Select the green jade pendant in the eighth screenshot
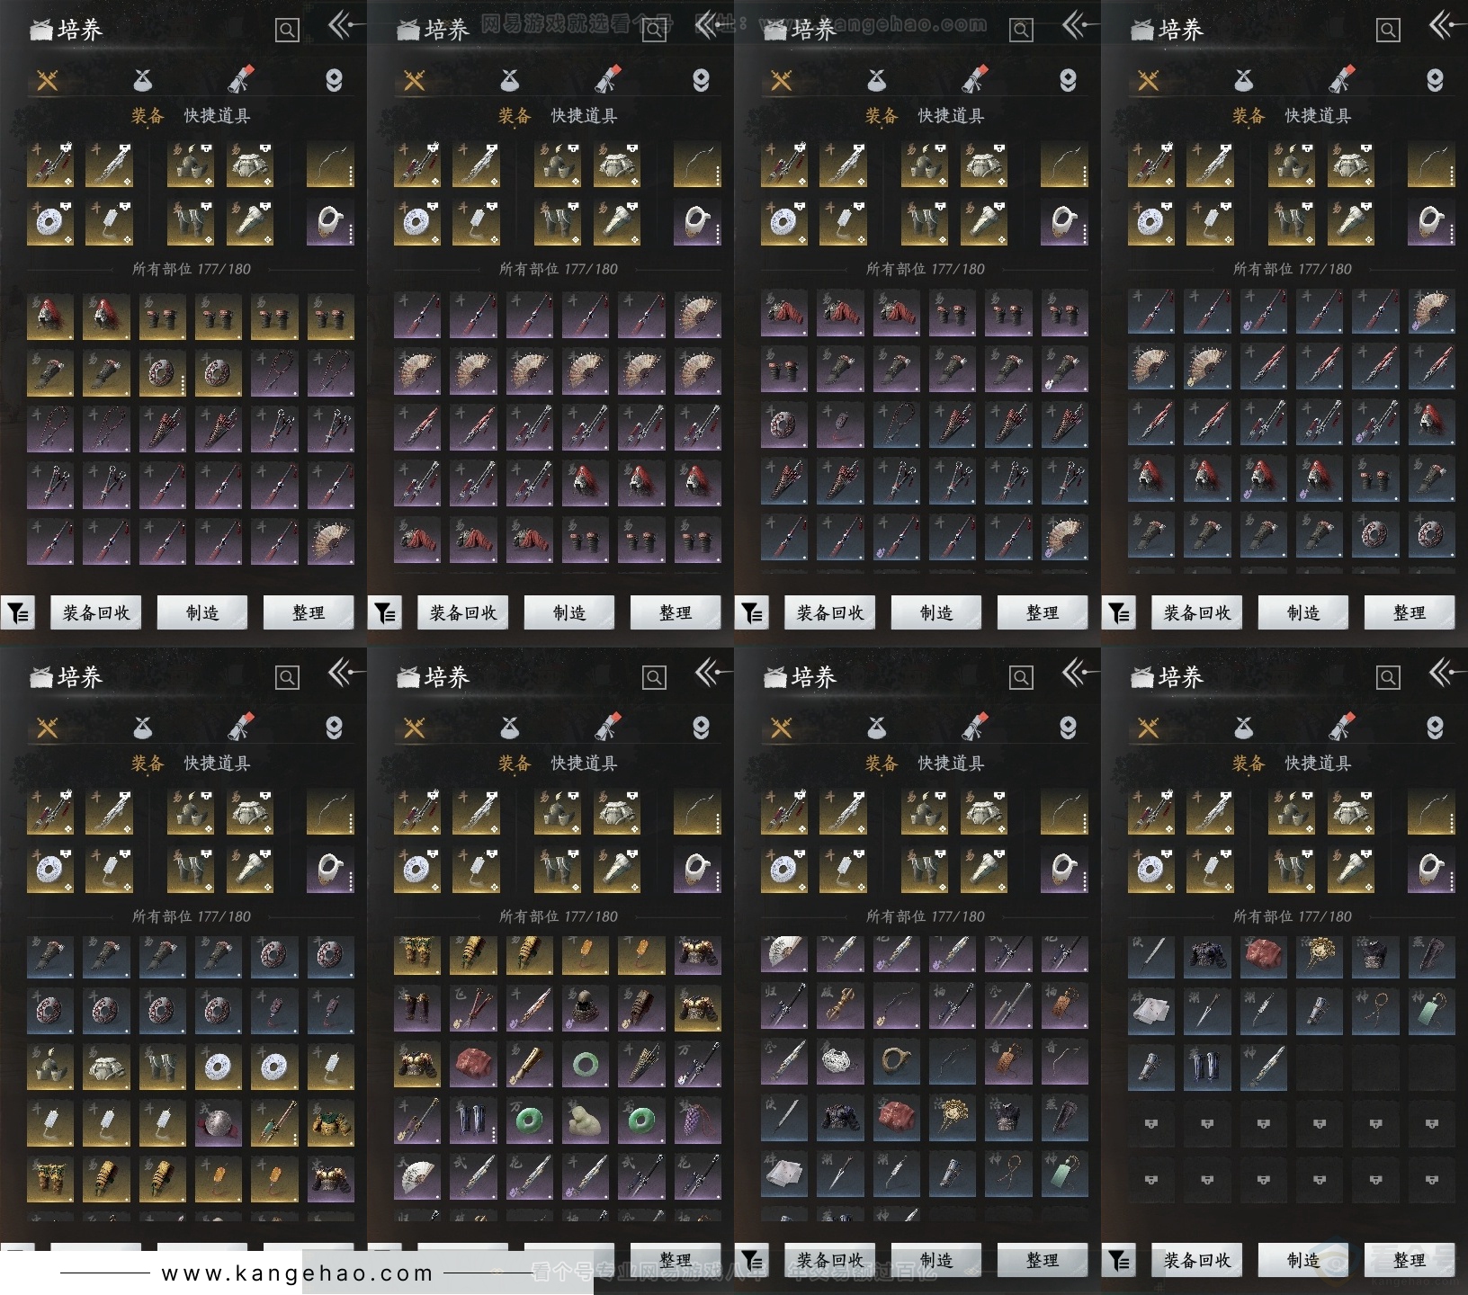The width and height of the screenshot is (1468, 1295). 1431,1011
